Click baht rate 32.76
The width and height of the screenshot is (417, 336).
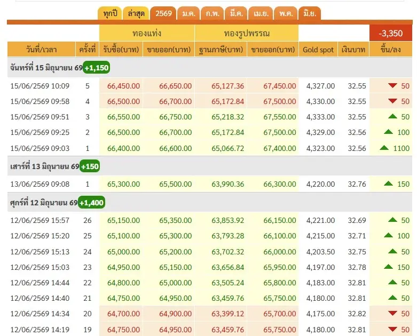click(x=357, y=184)
